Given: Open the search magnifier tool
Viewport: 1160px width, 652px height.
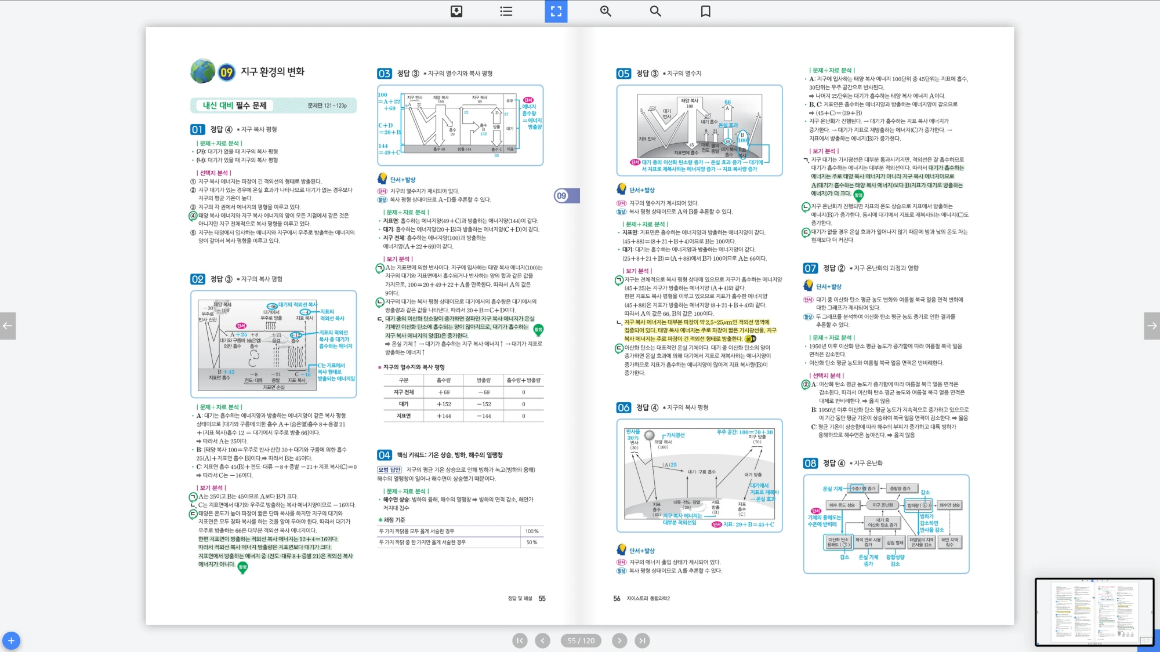Looking at the screenshot, I should (655, 11).
